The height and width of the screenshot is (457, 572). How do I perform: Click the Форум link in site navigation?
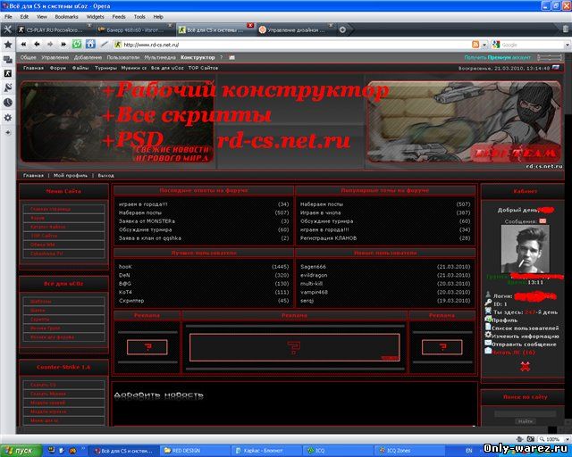pos(58,67)
